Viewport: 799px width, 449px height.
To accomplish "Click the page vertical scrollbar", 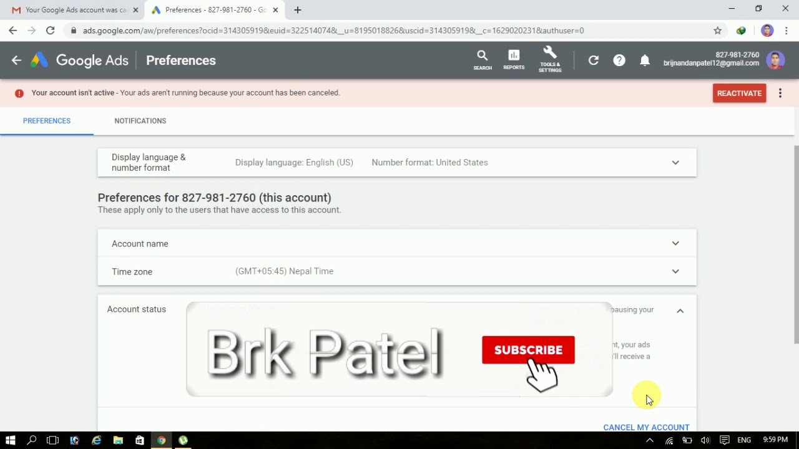I will [796, 243].
